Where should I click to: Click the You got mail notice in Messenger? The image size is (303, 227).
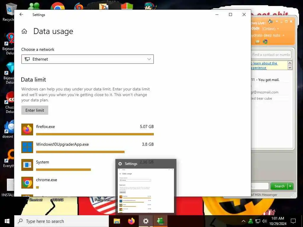click(x=265, y=80)
